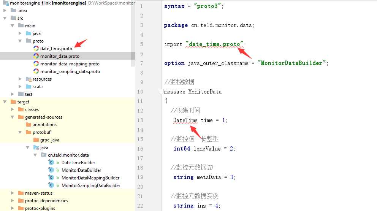
Task: Click the proto folder icon
Action: pos(29,41)
